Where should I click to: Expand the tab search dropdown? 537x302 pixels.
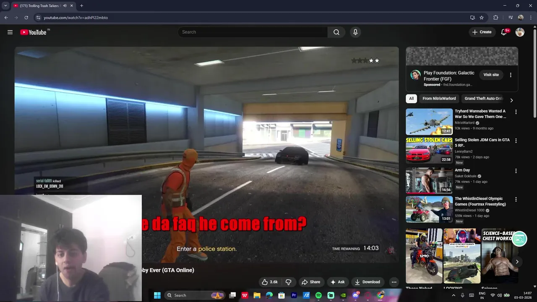[x=5, y=6]
